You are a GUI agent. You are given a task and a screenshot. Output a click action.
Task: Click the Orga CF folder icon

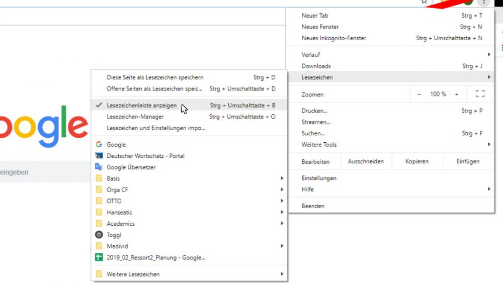click(99, 190)
